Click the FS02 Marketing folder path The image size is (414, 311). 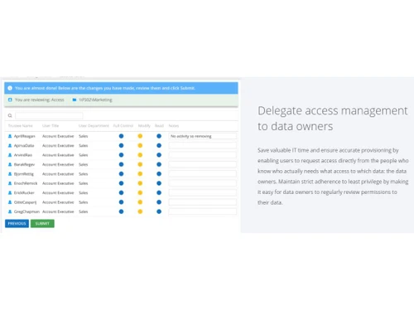tap(95, 100)
